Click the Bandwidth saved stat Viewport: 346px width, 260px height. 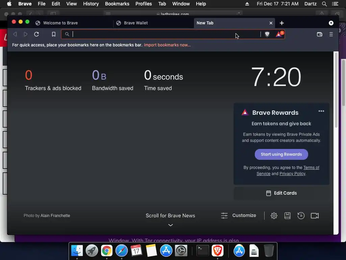tap(113, 80)
